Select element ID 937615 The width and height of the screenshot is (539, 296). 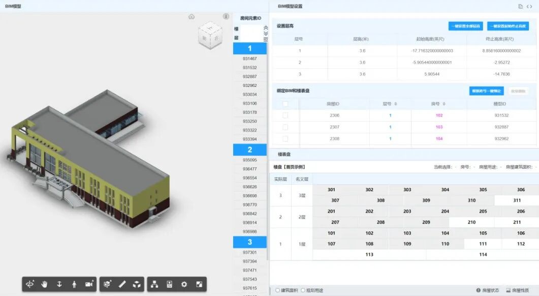(x=249, y=288)
